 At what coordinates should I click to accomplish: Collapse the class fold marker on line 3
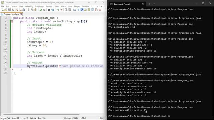tap(12, 18)
